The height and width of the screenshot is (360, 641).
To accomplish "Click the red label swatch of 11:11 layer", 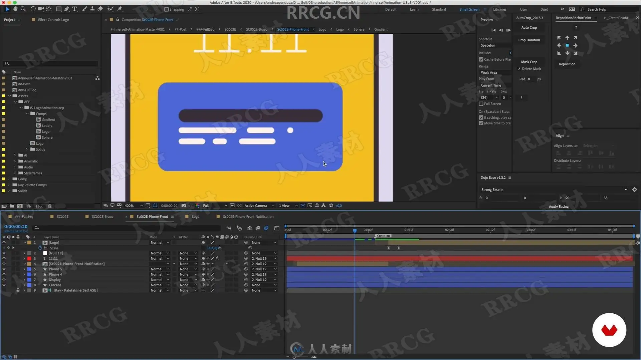I will pos(29,258).
